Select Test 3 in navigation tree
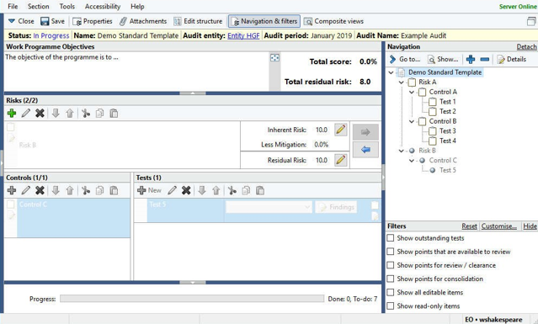Screen dimensions: 538x324 pos(447,131)
